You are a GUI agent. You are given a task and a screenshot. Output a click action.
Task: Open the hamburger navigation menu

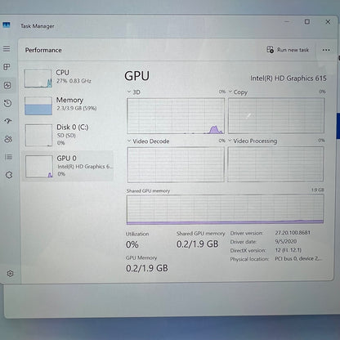7,49
